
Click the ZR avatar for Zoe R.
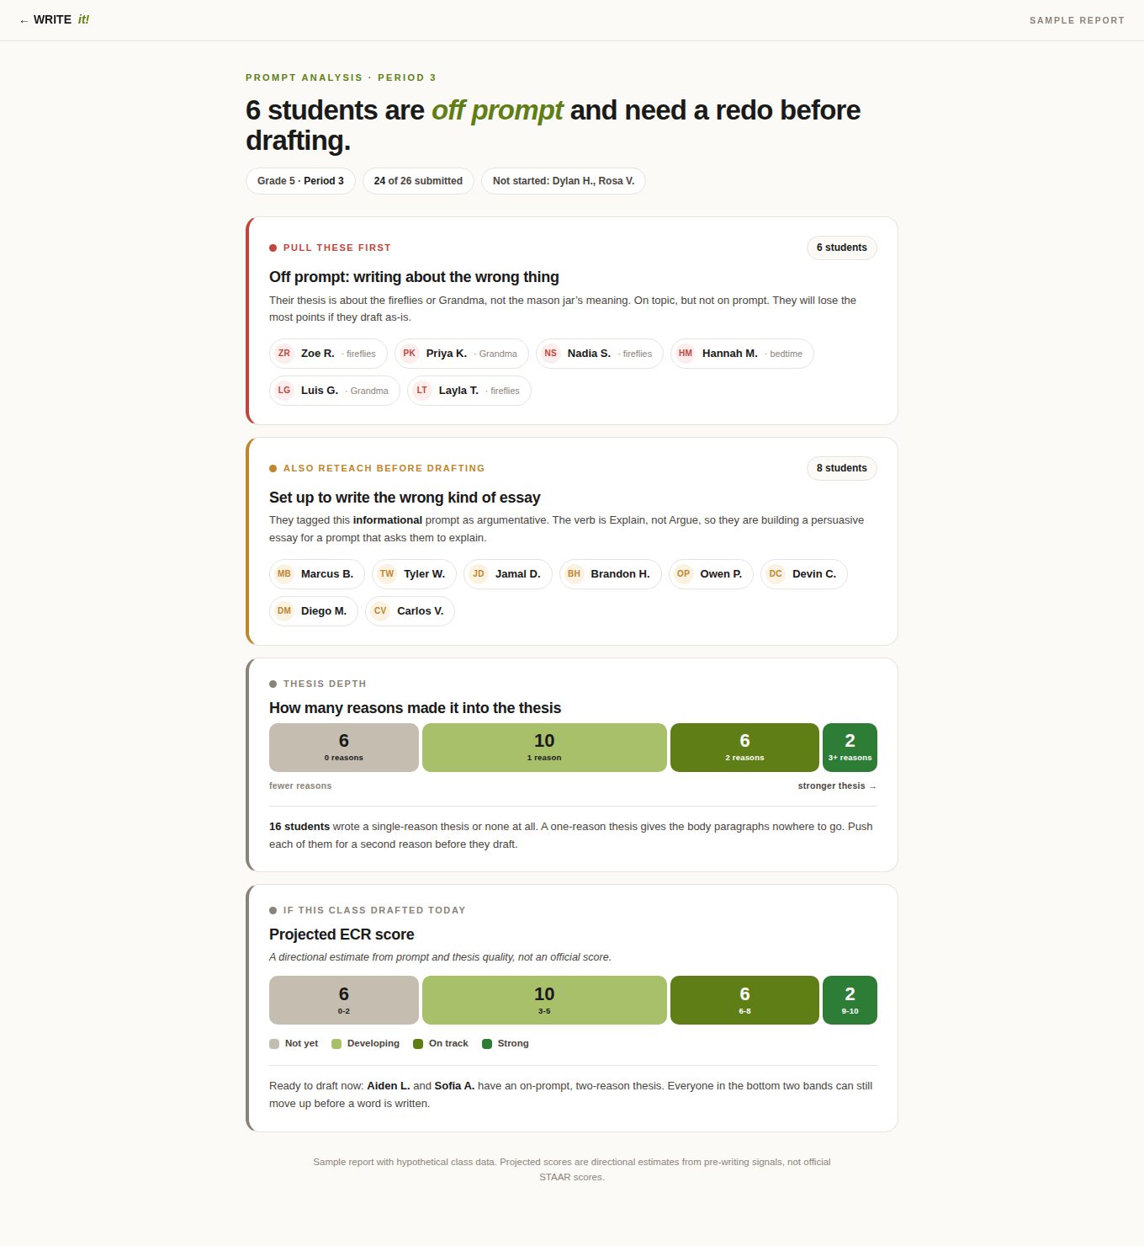(284, 354)
